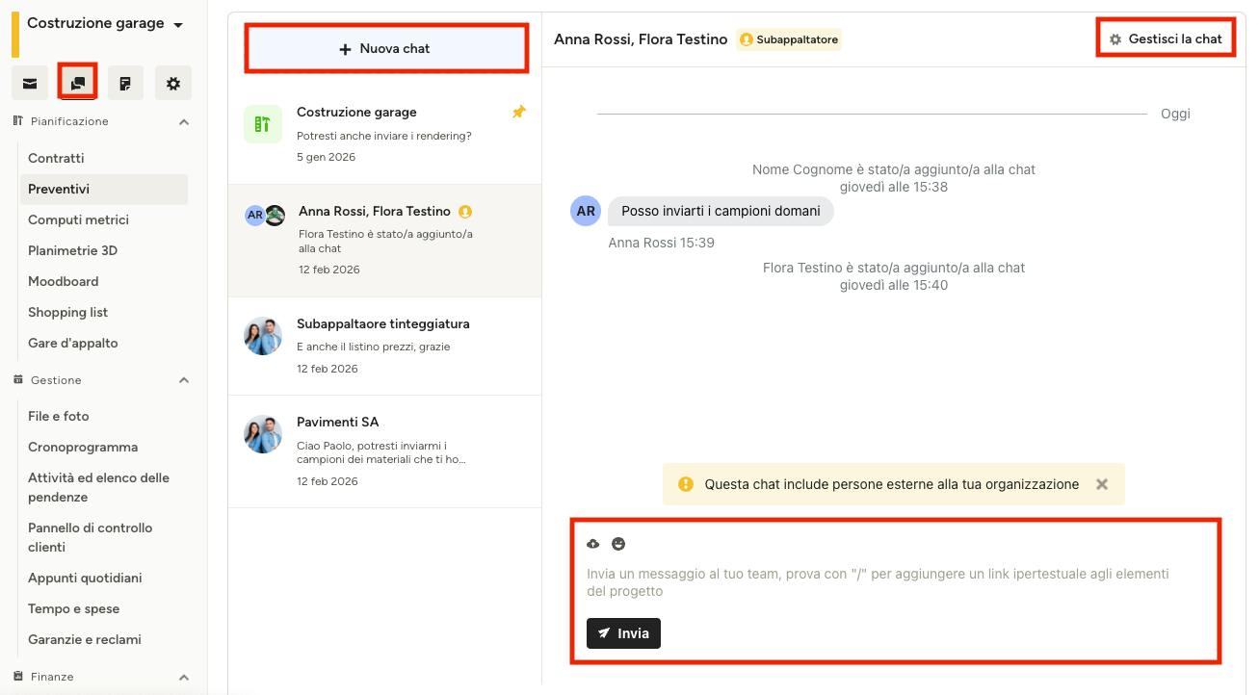Click Gestisci la chat
Viewport: 1259px width, 695px height.
pos(1166,39)
